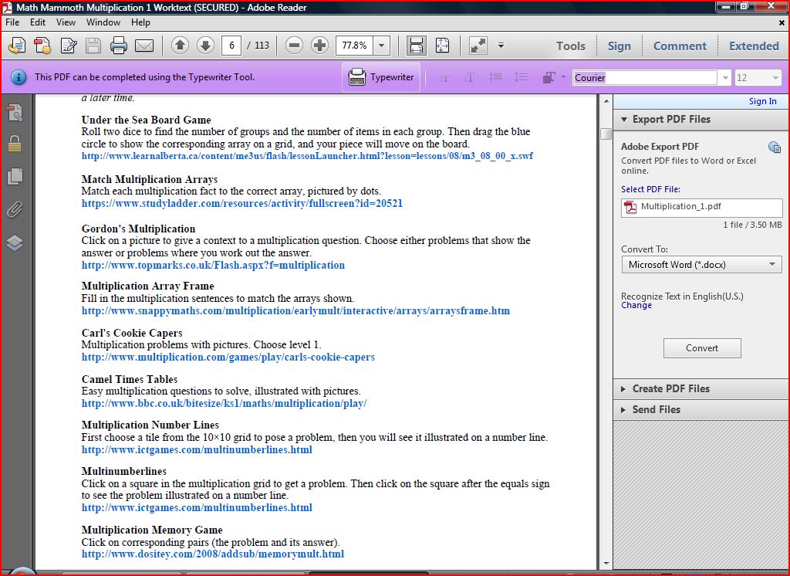
Task: Close the document with menu bar X
Action: pos(782,22)
